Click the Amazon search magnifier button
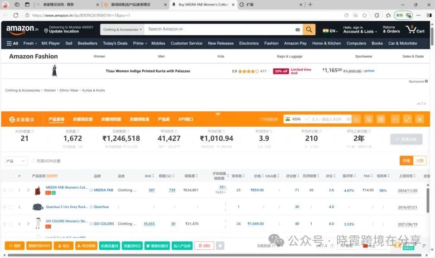The image size is (435, 258). click(x=309, y=29)
